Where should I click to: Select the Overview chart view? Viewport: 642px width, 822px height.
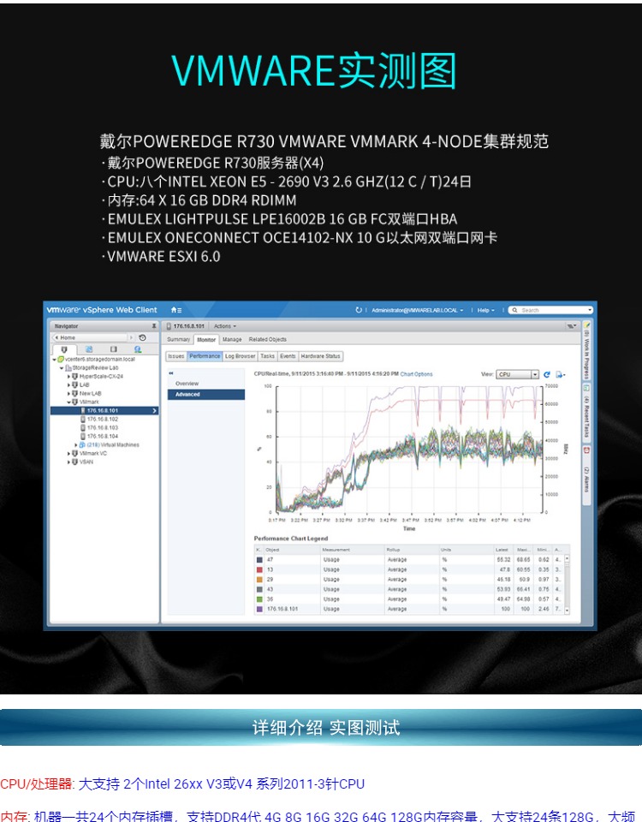[187, 384]
